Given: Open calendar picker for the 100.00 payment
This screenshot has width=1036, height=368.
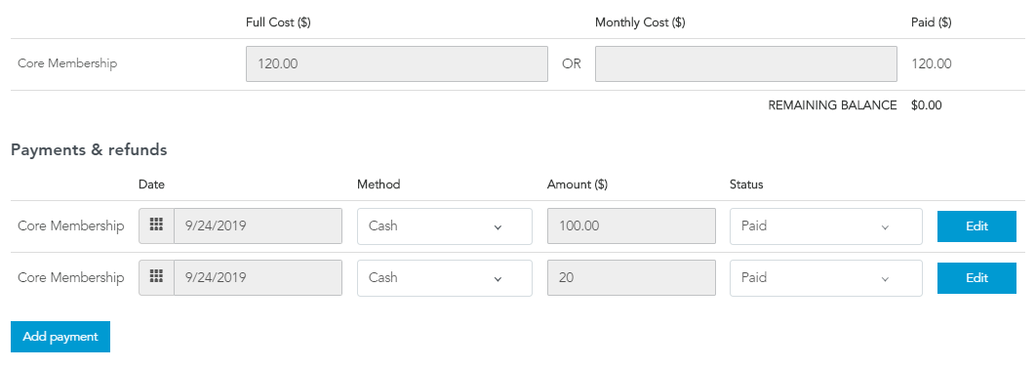Looking at the screenshot, I should click(157, 225).
